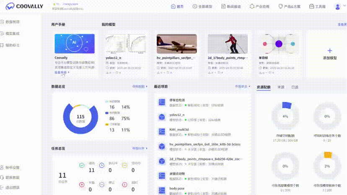Open the hv_pointpillars_secfpn airplane thumbnail
The width and height of the screenshot is (347, 195).
click(x=176, y=44)
